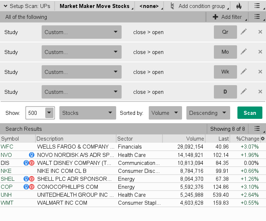Open the list menu next to Add filter
266x221 pixels.
tap(257, 17)
